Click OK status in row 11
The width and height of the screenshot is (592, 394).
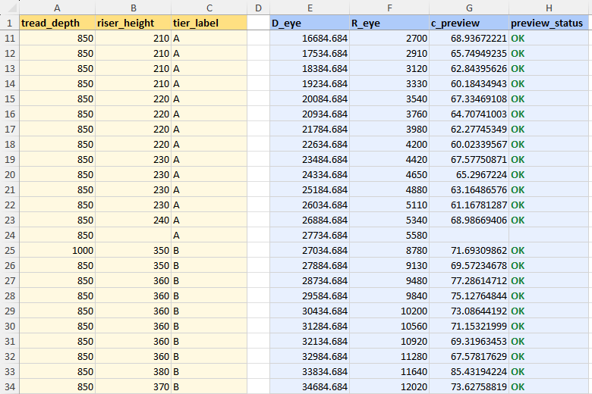tap(549, 38)
